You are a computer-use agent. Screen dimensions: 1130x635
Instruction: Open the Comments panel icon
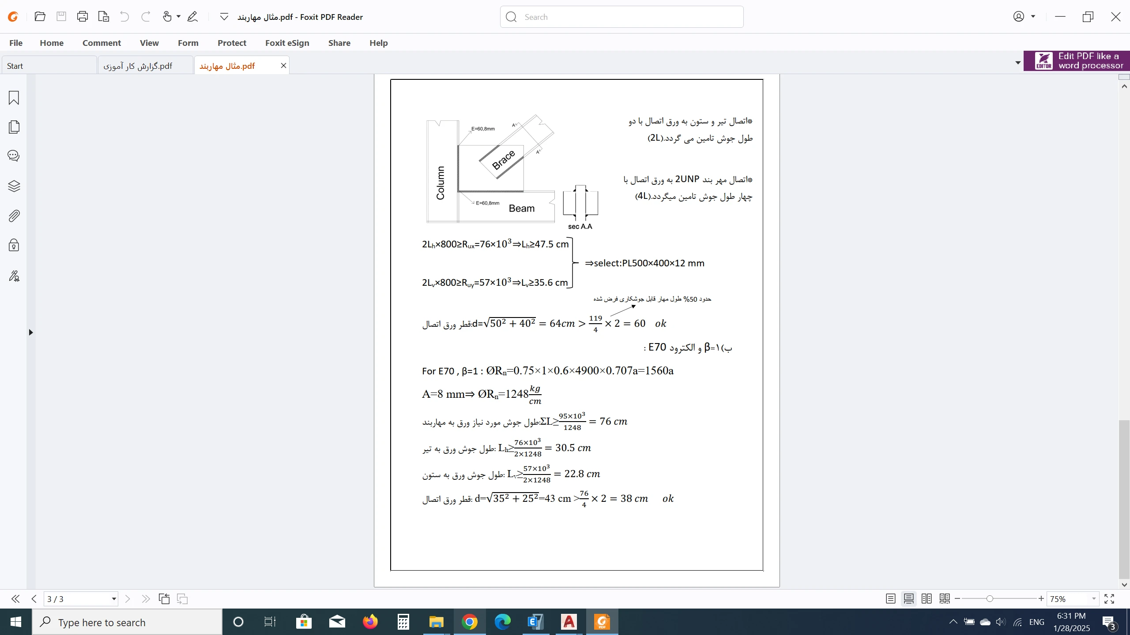(x=14, y=156)
